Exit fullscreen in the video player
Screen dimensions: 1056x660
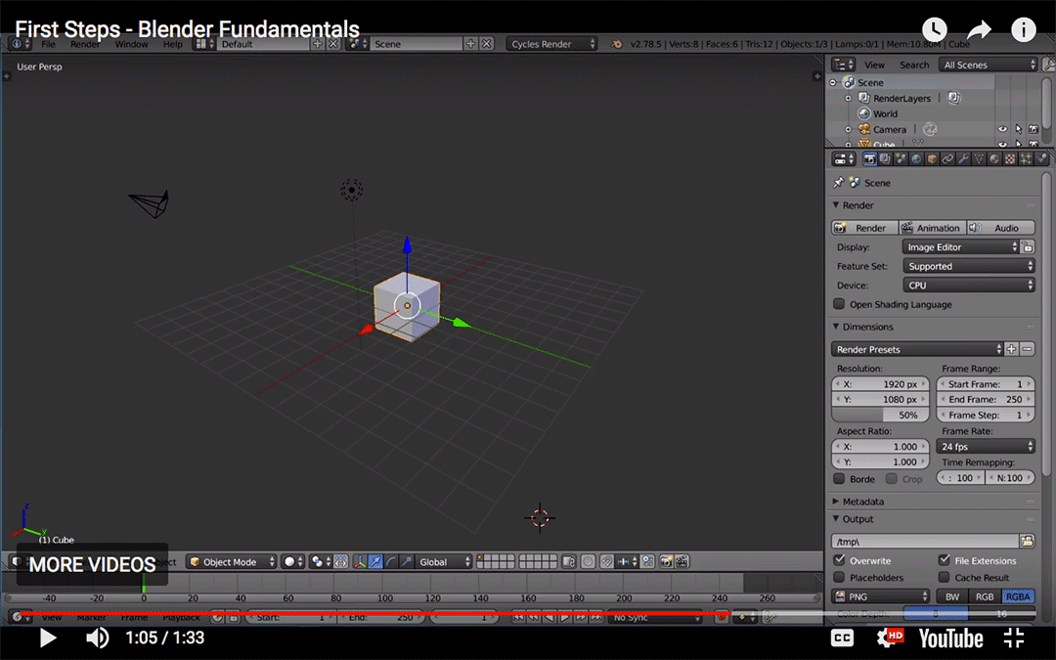tap(1014, 638)
